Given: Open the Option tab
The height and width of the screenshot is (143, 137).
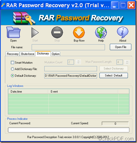Looking at the screenshot, I should pyautogui.click(x=56, y=54).
